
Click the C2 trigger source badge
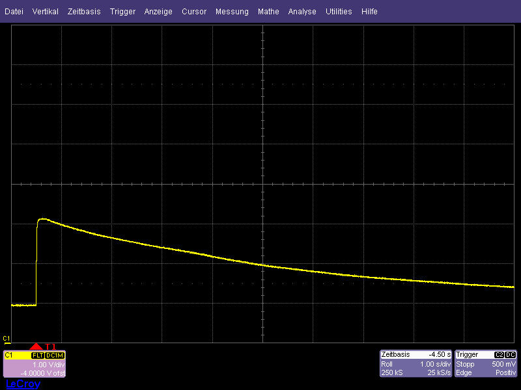click(500, 355)
